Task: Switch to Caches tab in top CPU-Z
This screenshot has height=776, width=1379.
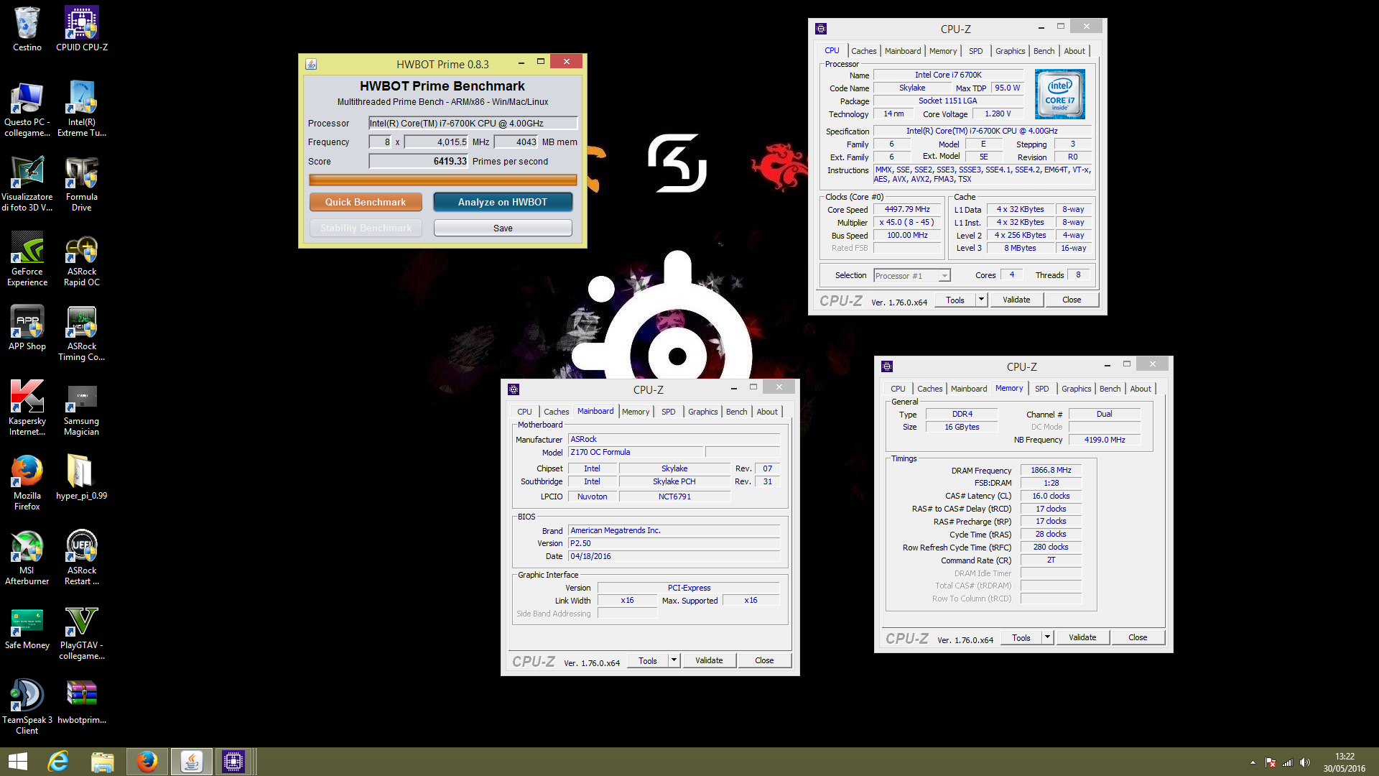Action: coord(863,51)
